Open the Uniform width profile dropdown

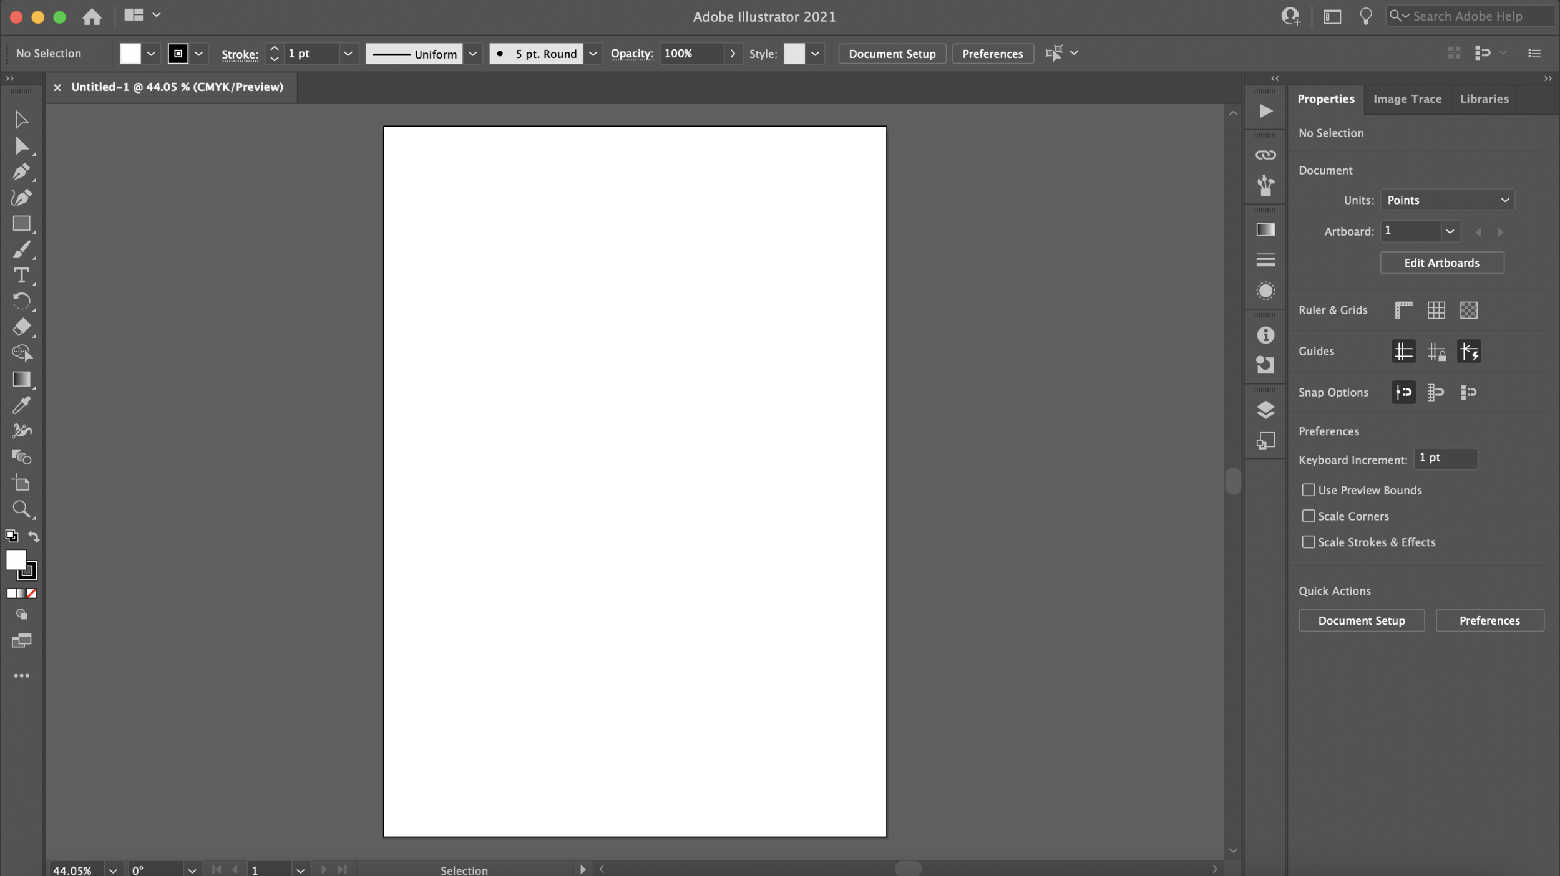pos(472,54)
